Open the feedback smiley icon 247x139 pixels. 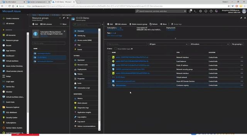point(206,11)
